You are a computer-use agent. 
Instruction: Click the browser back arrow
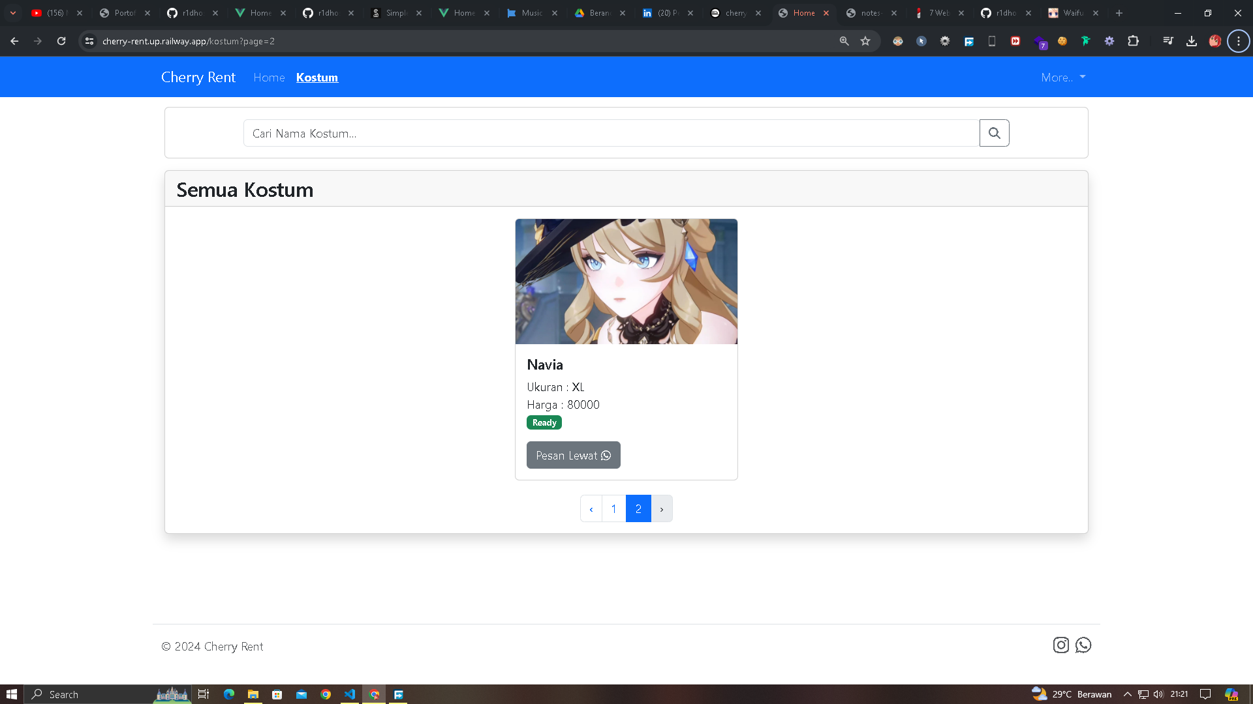pyautogui.click(x=14, y=41)
